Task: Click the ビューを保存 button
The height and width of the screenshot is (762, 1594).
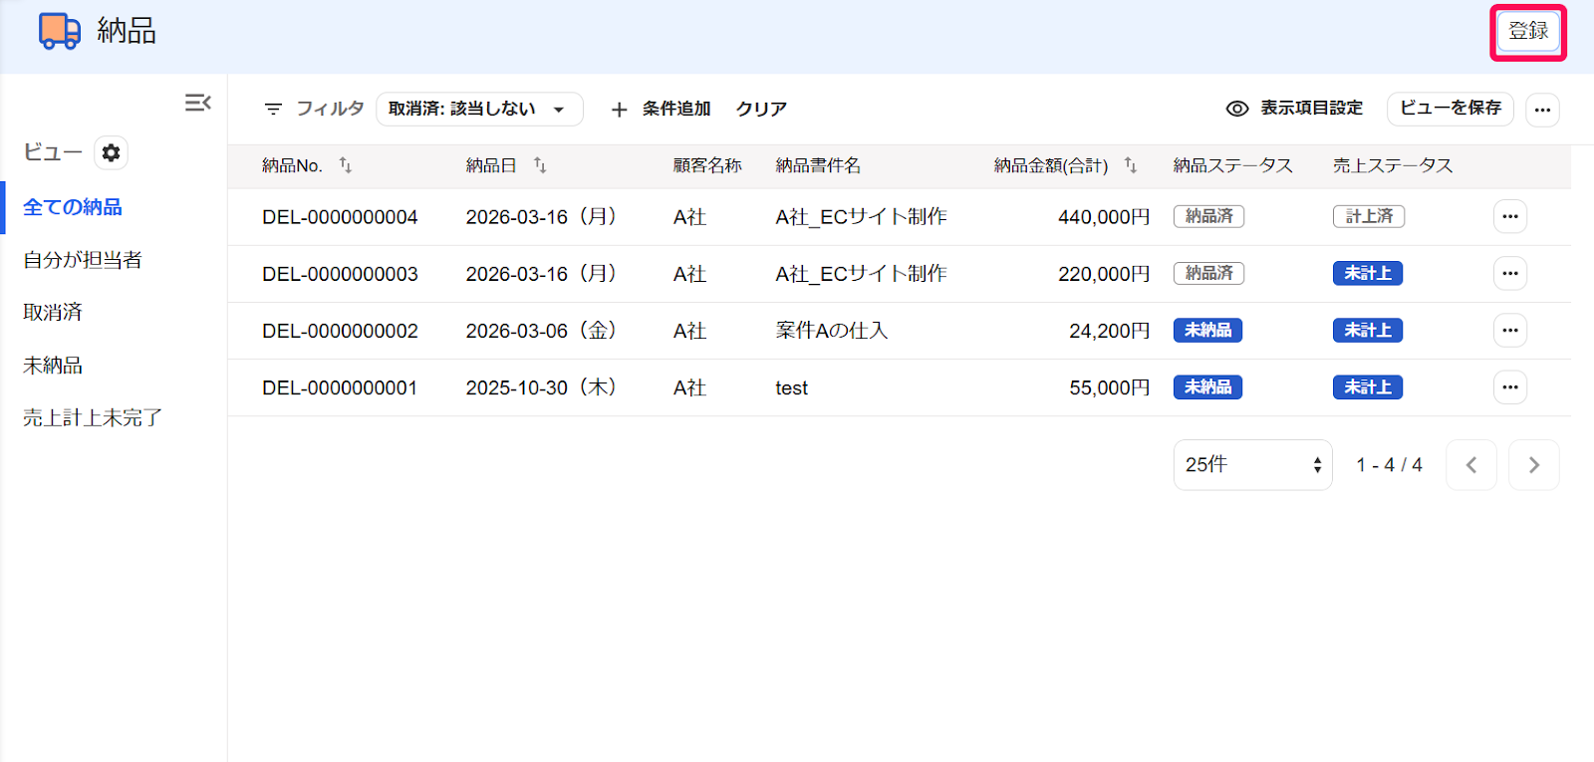Action: [1450, 109]
